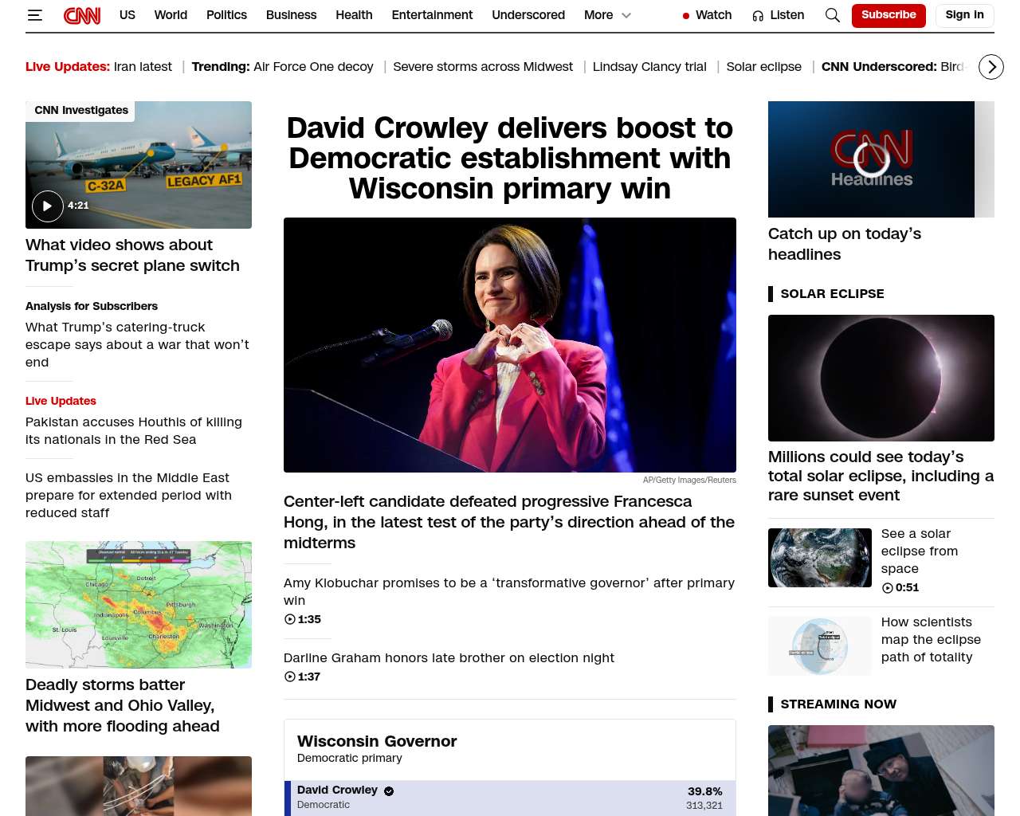The image size is (1020, 816).
Task: Expand the More menu chevron
Action: 626,15
